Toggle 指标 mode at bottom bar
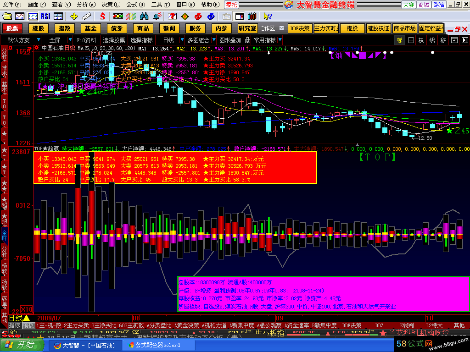 14,325
